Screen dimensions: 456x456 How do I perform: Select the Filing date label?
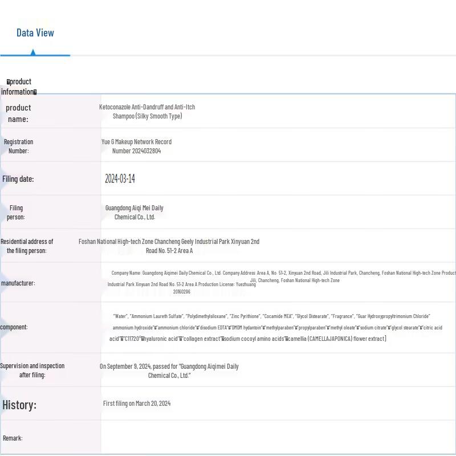point(18,179)
